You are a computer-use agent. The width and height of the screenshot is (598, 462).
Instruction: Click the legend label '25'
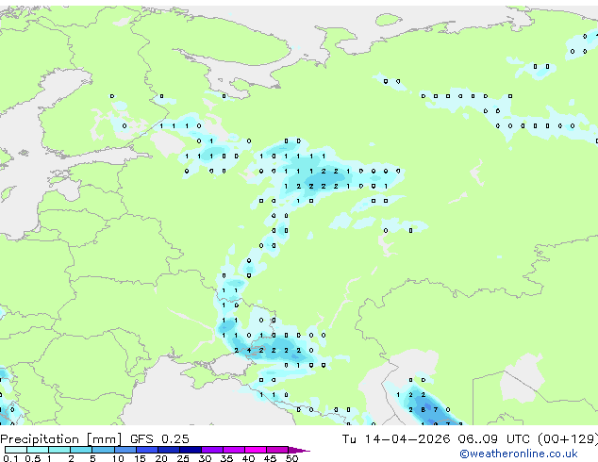pos(183,458)
